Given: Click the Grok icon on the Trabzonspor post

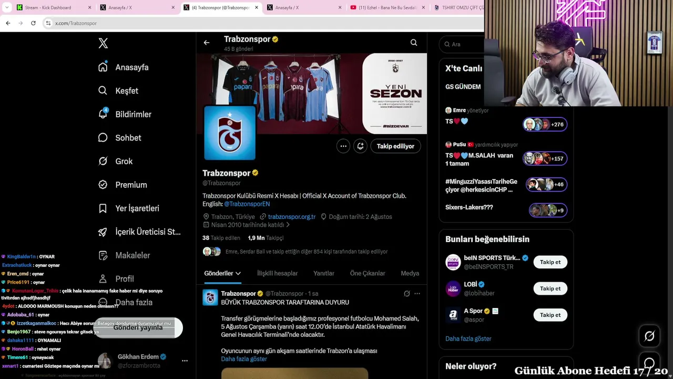Looking at the screenshot, I should pyautogui.click(x=406, y=294).
